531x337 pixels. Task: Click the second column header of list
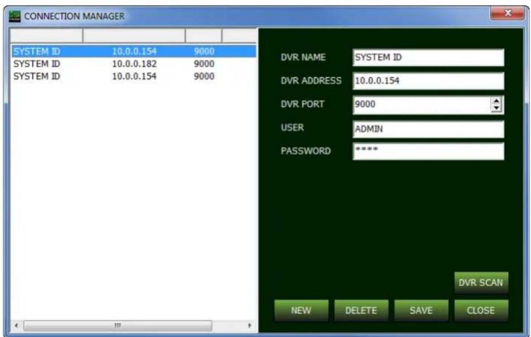coord(134,36)
